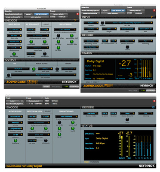Toggle bw filt LED in bottom plug-in window
This screenshot has height=172, width=160.
[x=73, y=128]
